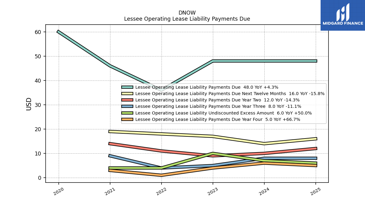
Task: Click the orange swatch for Year Four legend entry
Action: pos(127,119)
